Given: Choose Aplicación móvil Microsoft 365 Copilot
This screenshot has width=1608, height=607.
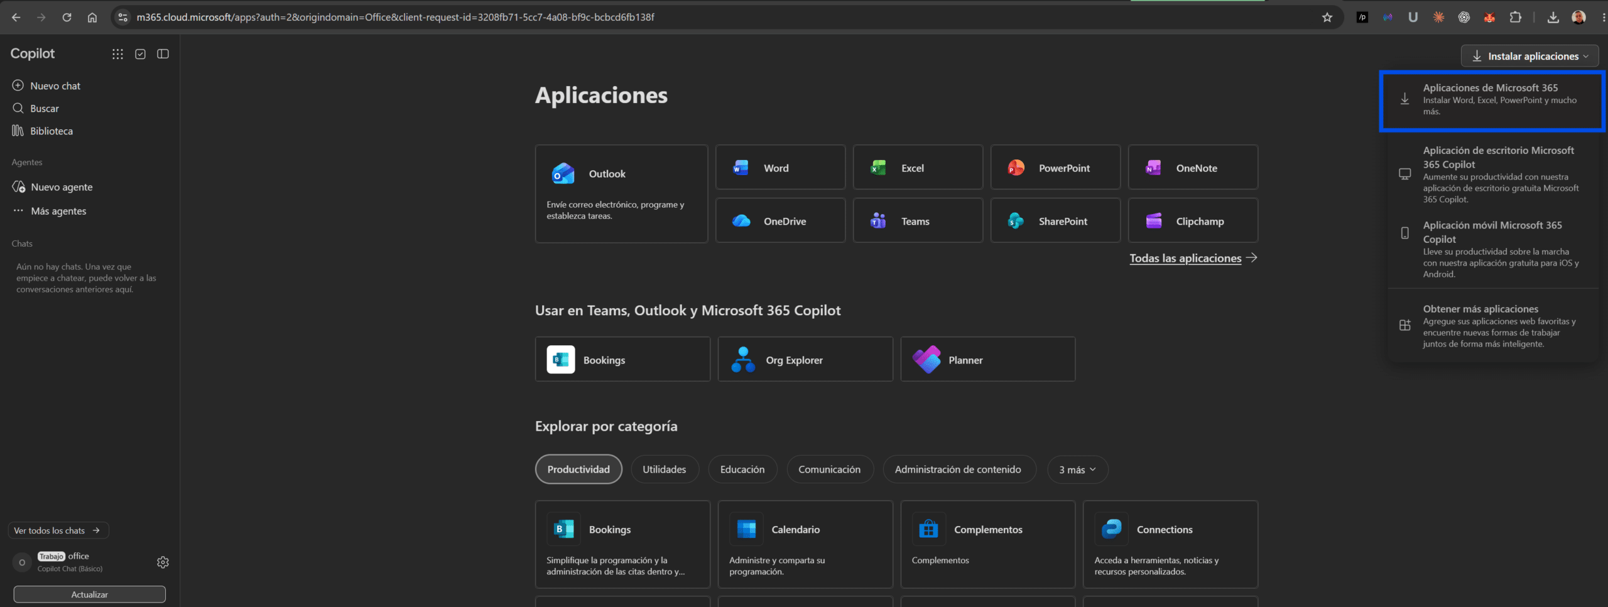Looking at the screenshot, I should [1493, 249].
